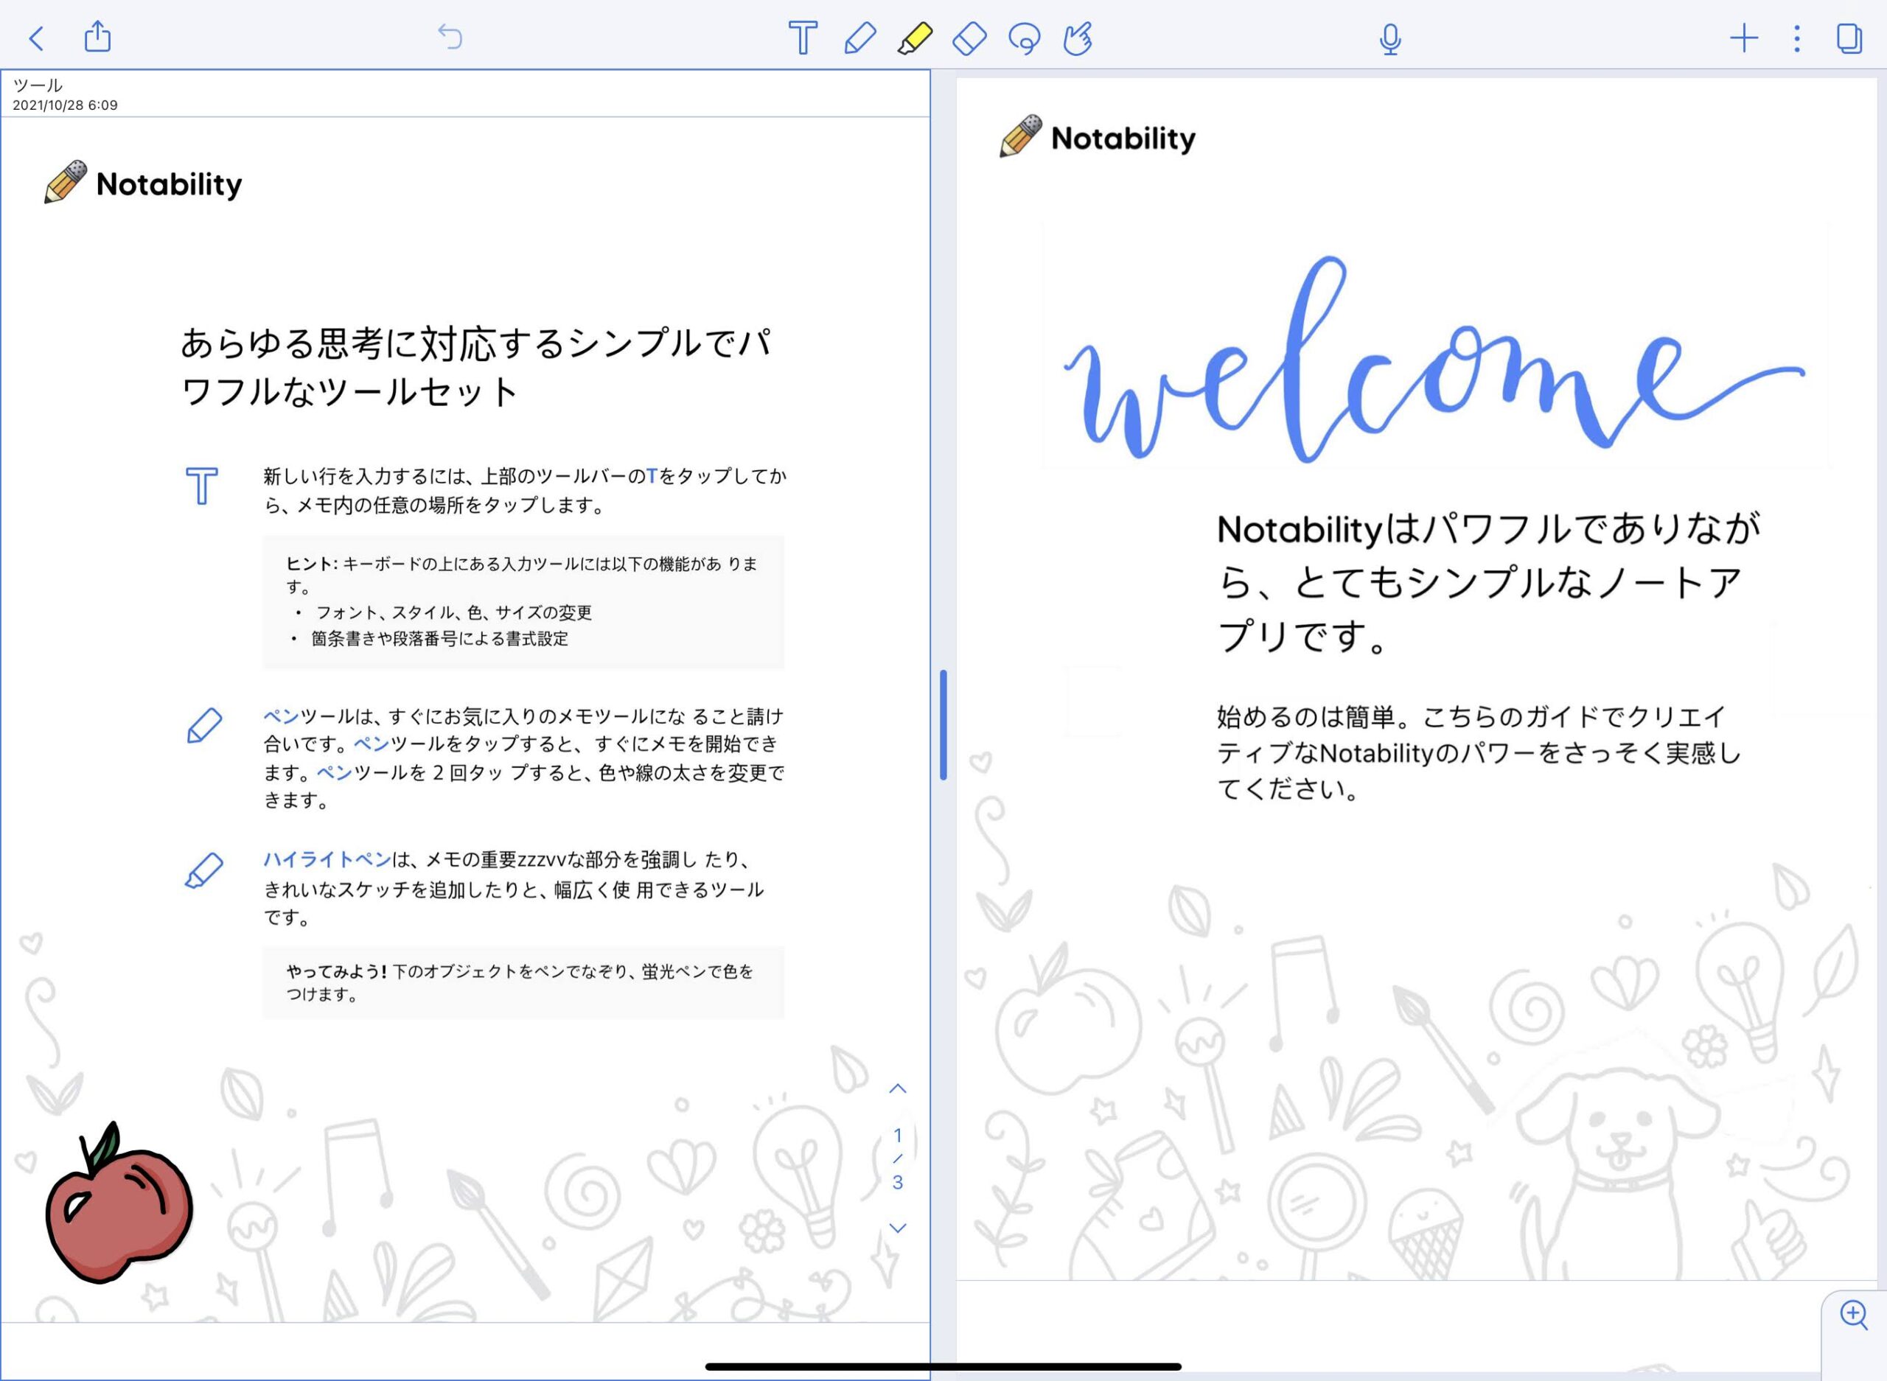This screenshot has height=1381, width=1887.
Task: Select the Text tool in toolbar
Action: (802, 38)
